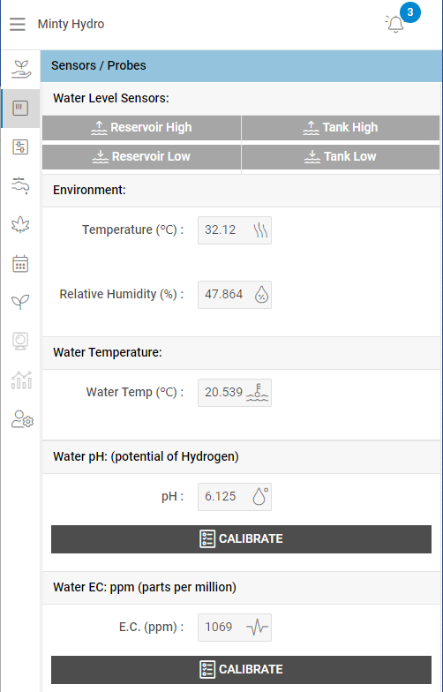The width and height of the screenshot is (443, 692).
Task: Toggle the Reservoir High sensor
Action: coord(141,127)
